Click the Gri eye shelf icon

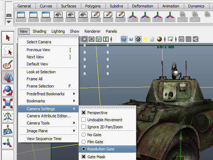tap(71, 17)
